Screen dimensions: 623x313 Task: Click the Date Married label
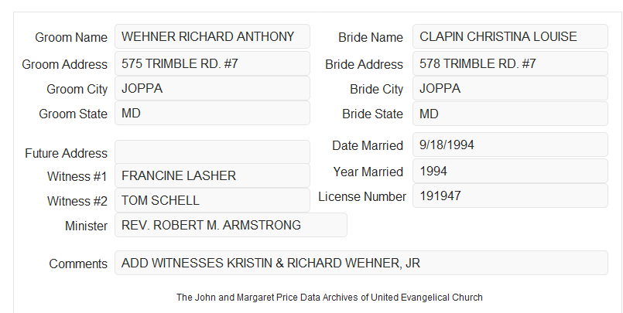click(x=368, y=145)
